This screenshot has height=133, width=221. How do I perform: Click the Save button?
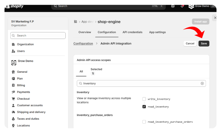(x=204, y=44)
